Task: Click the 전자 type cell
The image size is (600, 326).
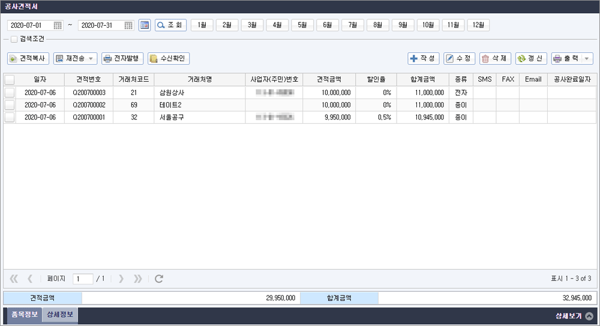Action: (461, 92)
